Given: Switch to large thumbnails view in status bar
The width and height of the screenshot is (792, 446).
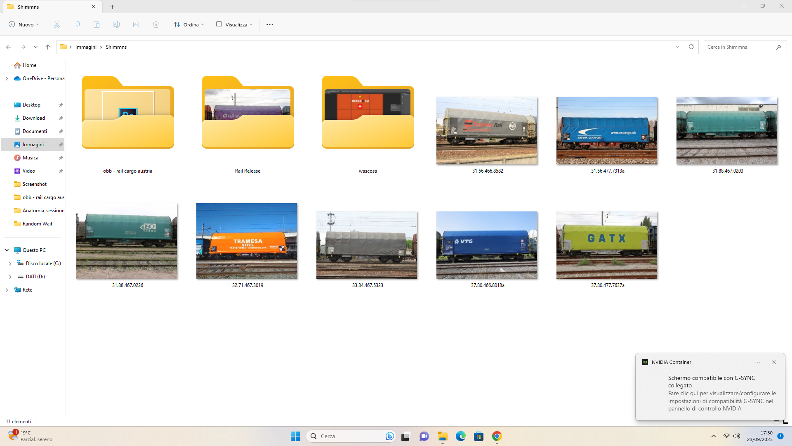Looking at the screenshot, I should (786, 422).
